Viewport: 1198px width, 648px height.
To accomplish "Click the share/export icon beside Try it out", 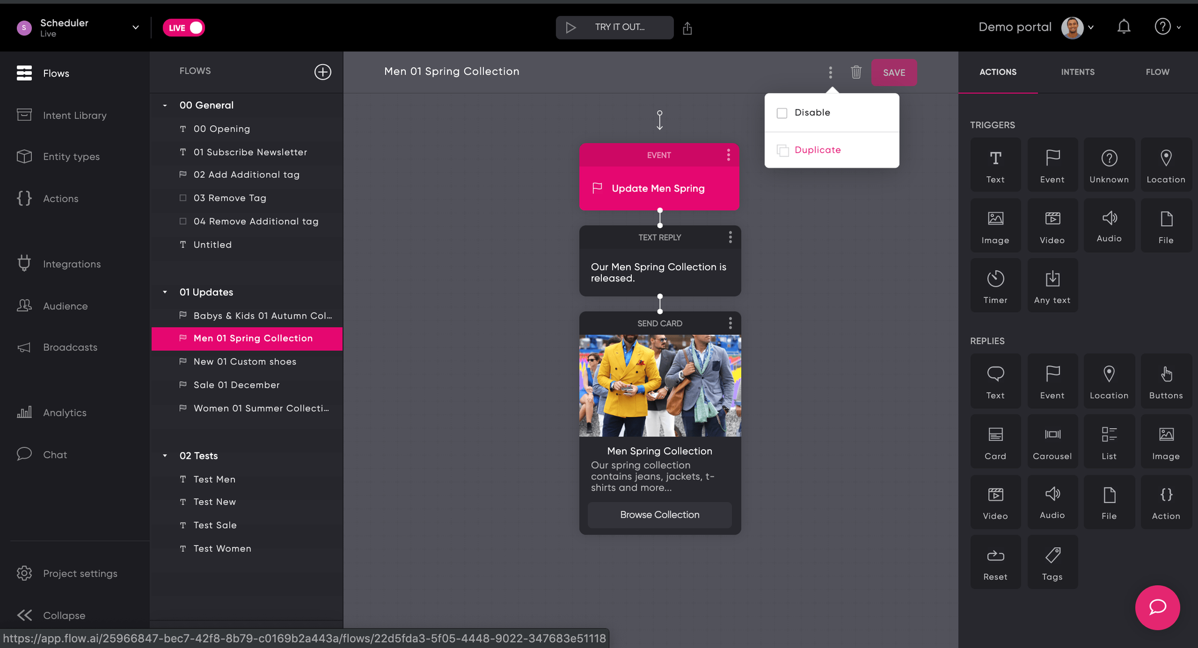I will [x=687, y=28].
